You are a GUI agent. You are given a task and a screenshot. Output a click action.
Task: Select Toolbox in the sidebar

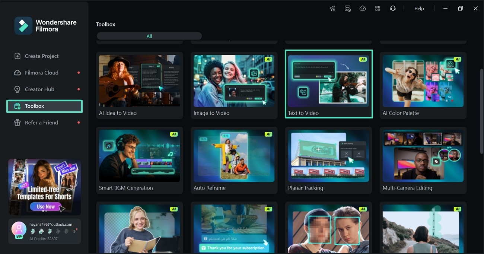pyautogui.click(x=44, y=106)
